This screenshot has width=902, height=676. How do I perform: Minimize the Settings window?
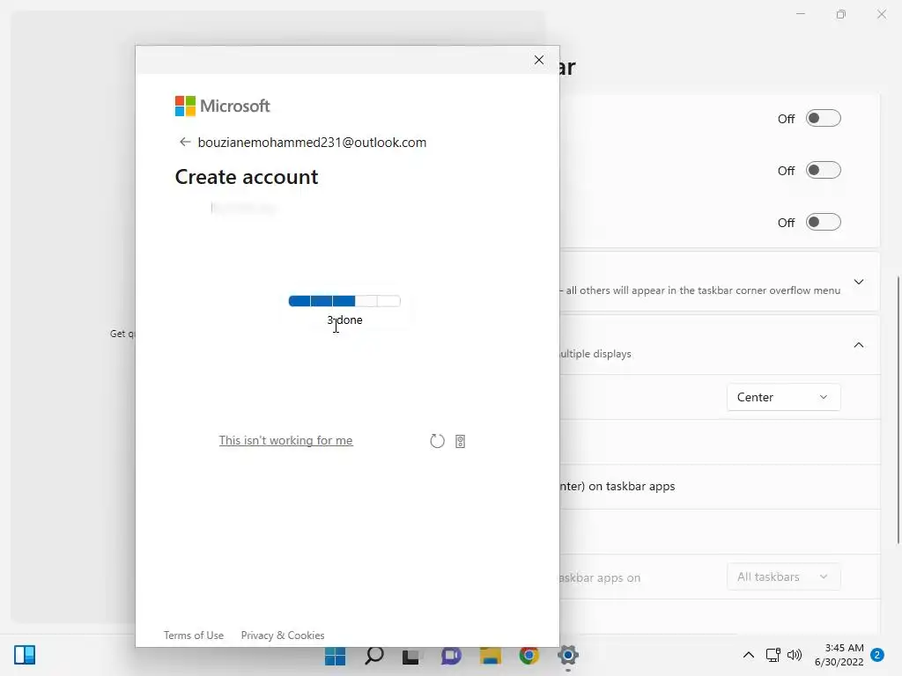(x=800, y=14)
